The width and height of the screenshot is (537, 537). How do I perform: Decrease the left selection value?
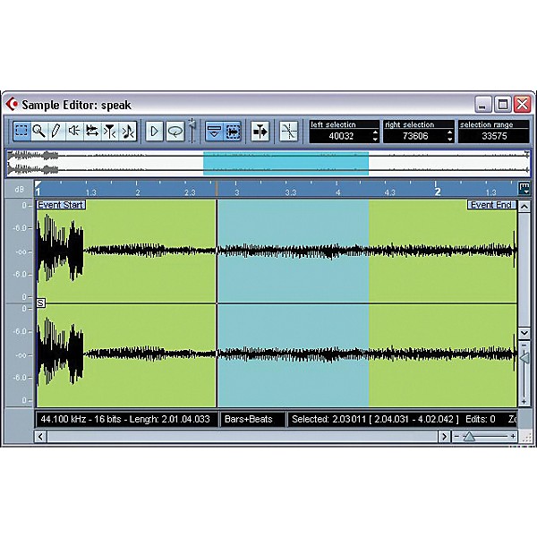pyautogui.click(x=375, y=140)
